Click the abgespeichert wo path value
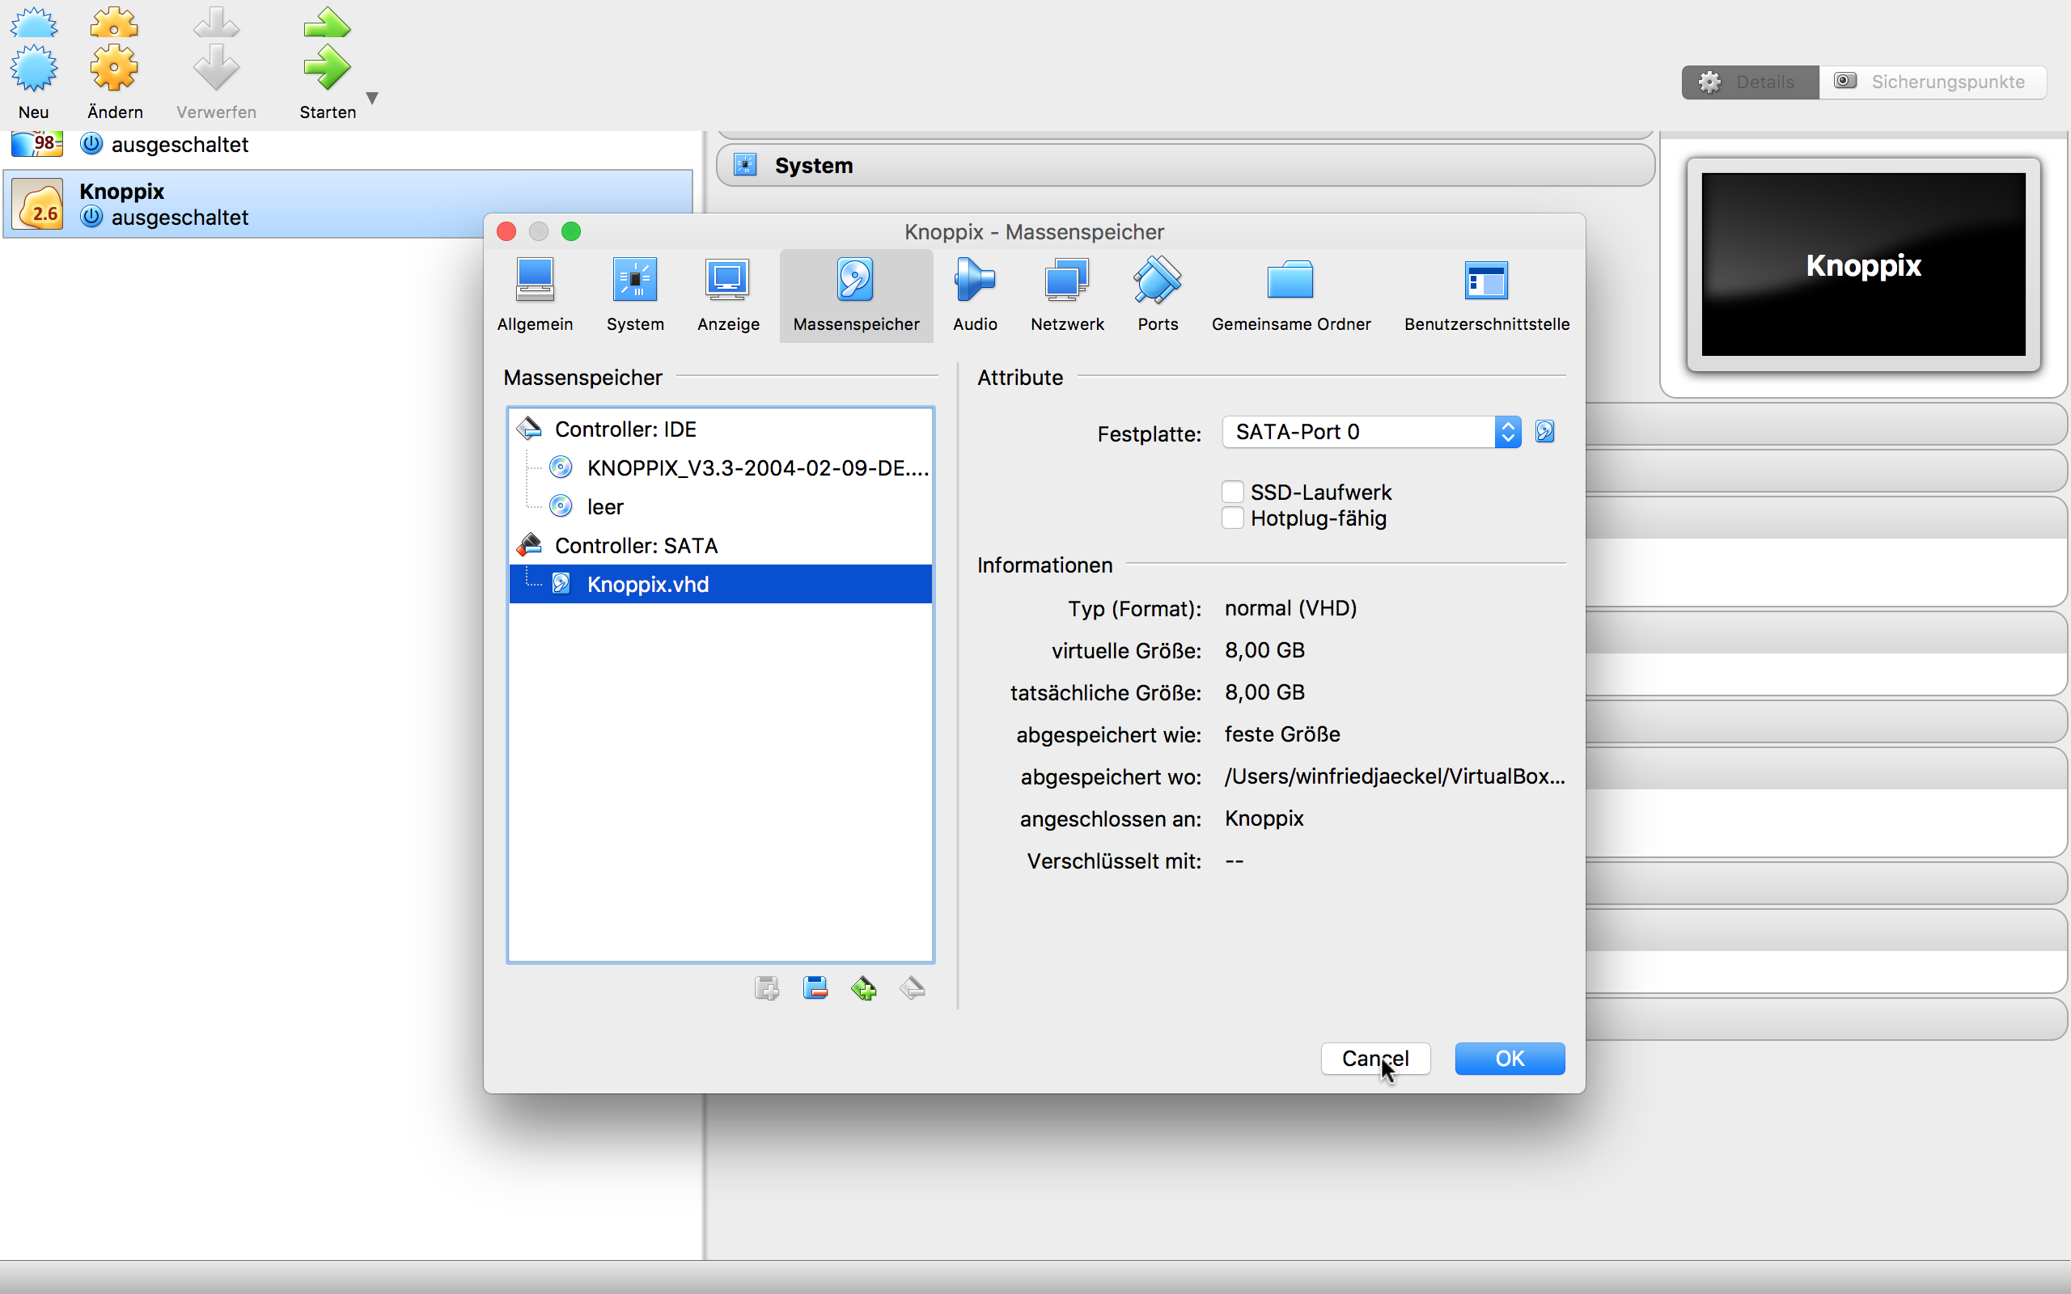The width and height of the screenshot is (2071, 1294). tap(1394, 776)
